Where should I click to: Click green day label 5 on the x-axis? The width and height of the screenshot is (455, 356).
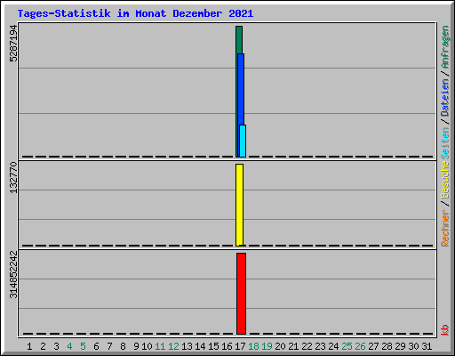tap(83, 346)
